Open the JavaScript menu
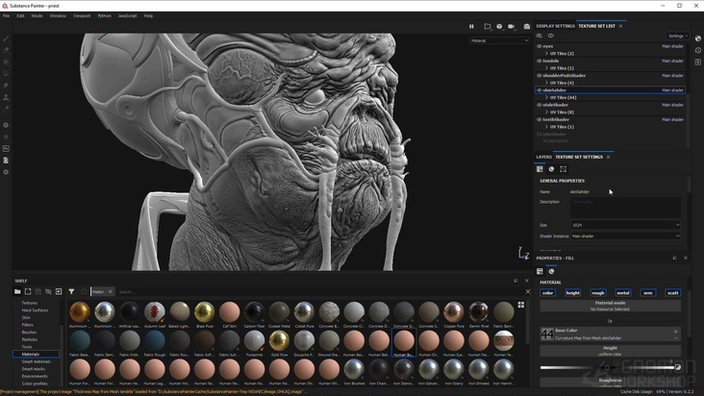The width and height of the screenshot is (704, 396). [x=128, y=15]
